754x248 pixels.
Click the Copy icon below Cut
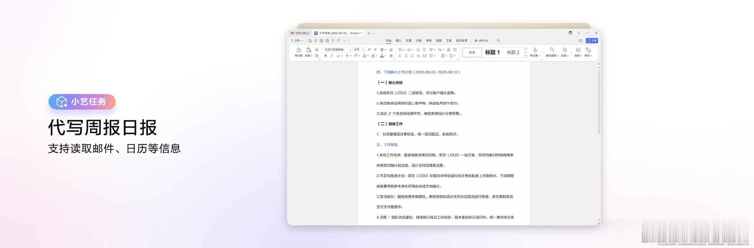point(317,56)
